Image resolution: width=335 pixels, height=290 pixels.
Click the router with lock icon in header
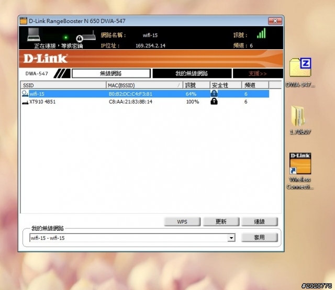click(x=86, y=37)
